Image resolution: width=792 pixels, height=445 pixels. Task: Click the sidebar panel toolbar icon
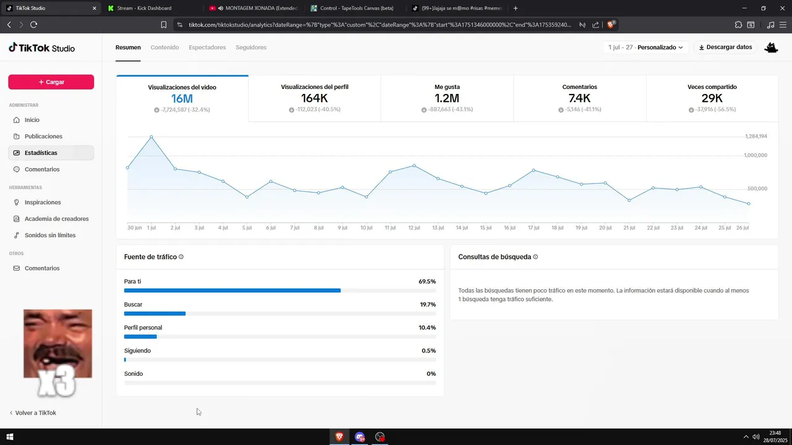point(751,25)
